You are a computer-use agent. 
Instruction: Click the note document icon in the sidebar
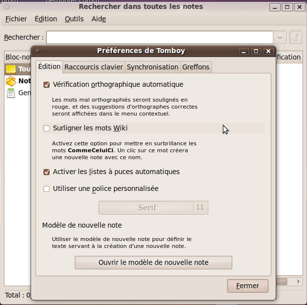tap(11, 93)
